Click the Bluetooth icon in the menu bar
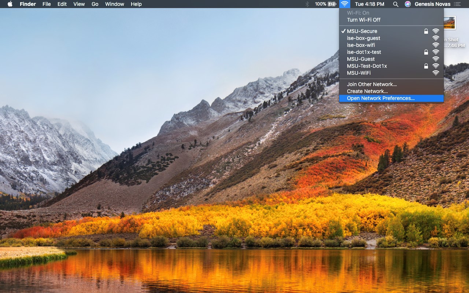The width and height of the screenshot is (469, 293). (307, 4)
